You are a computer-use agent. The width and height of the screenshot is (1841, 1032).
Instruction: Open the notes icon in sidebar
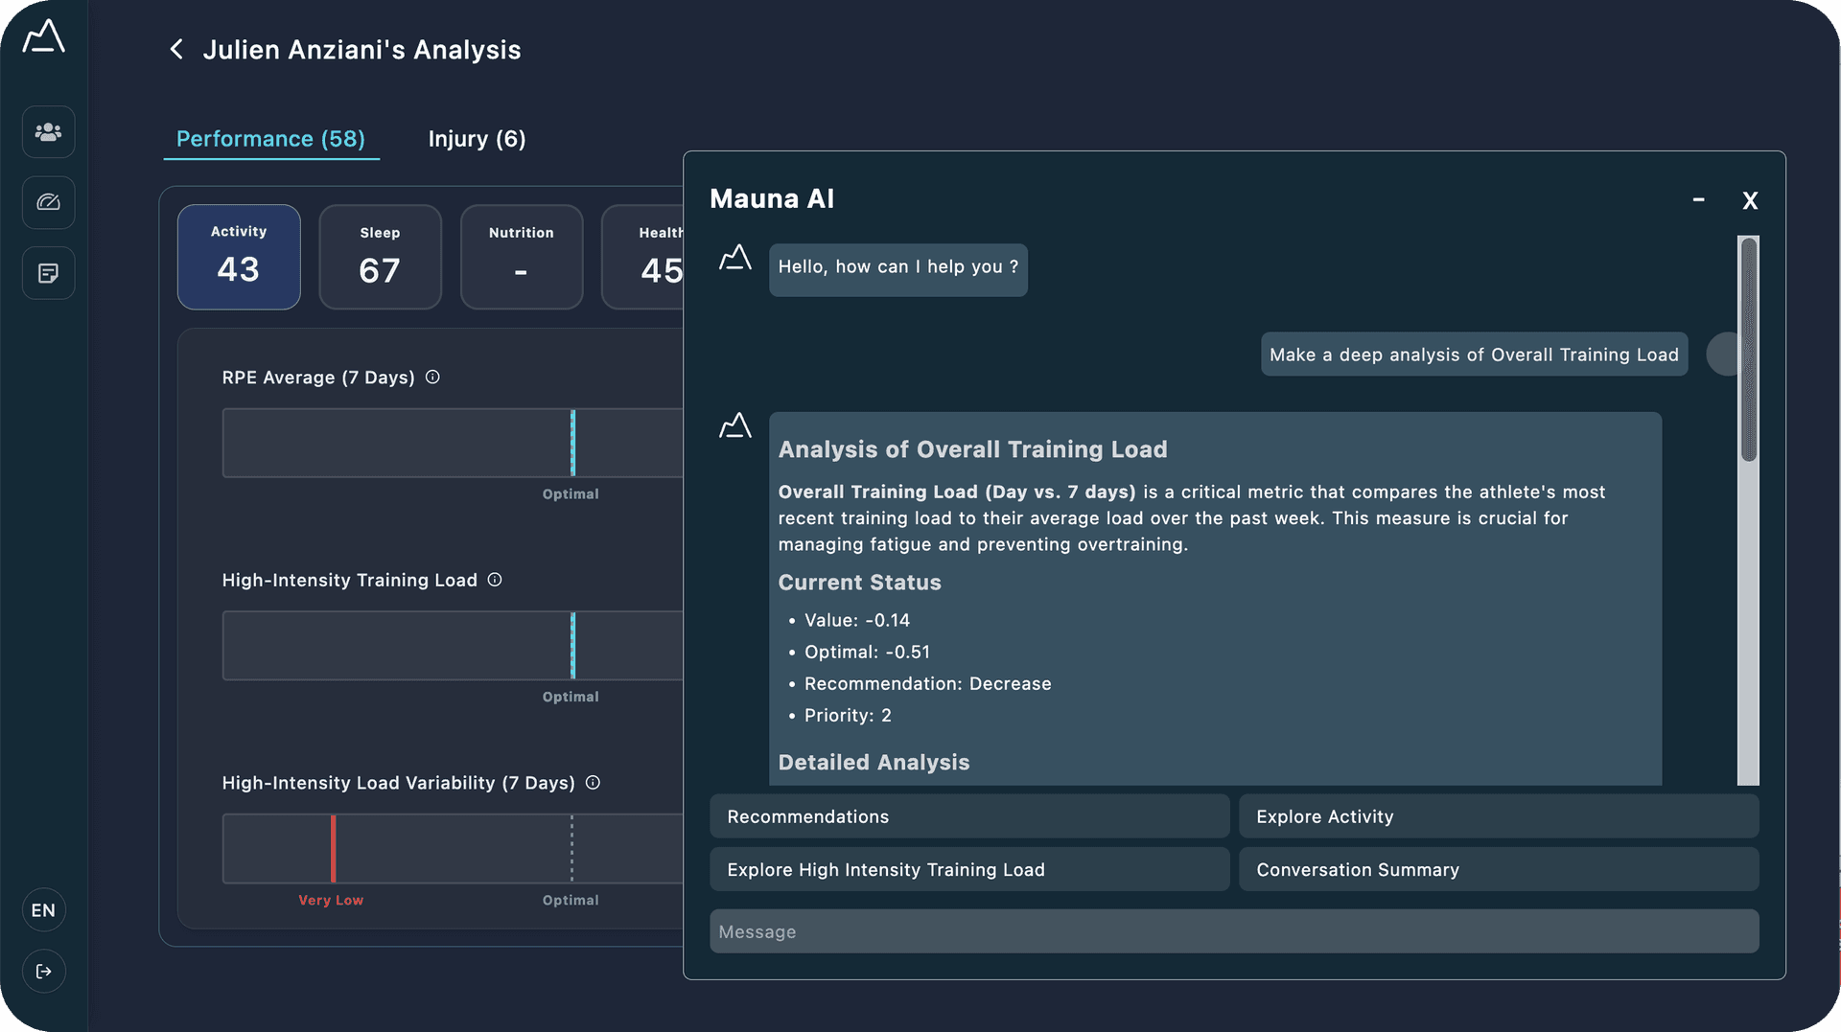tap(48, 273)
